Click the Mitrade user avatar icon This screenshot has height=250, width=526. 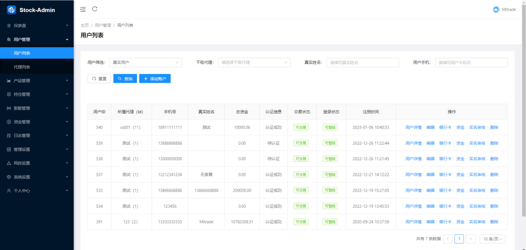496,9
